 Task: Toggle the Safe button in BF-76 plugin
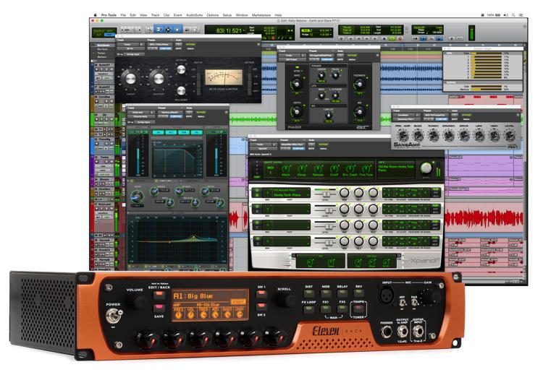point(178,48)
